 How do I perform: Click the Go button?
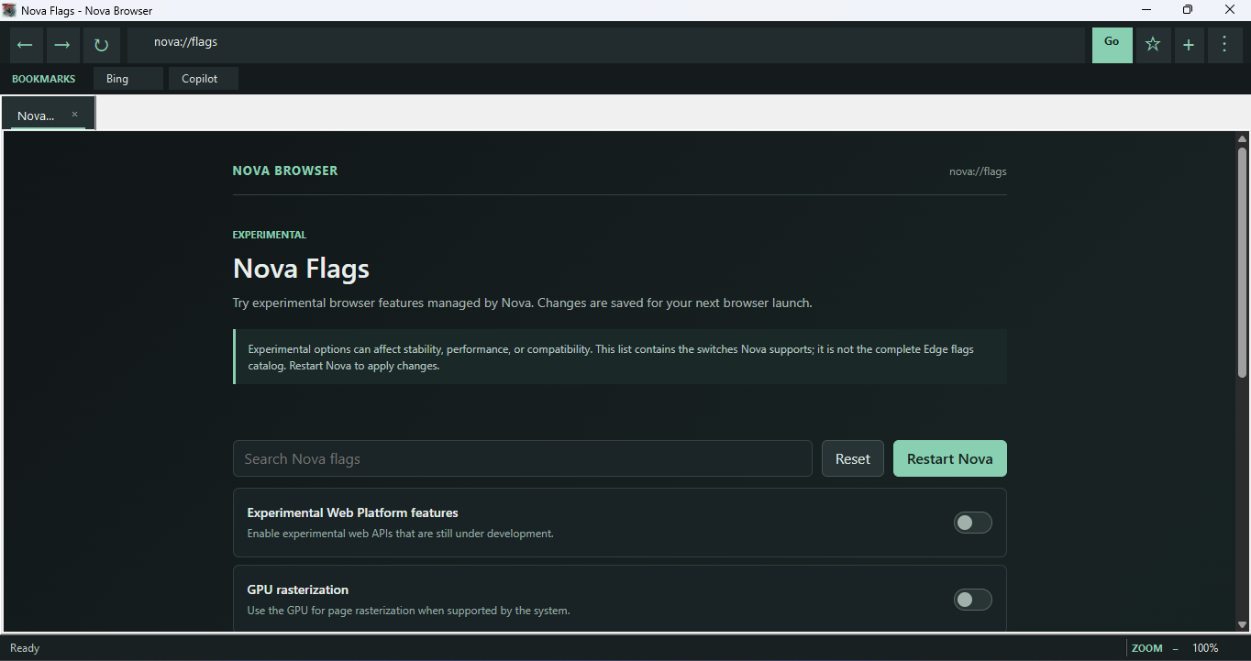[x=1112, y=45]
